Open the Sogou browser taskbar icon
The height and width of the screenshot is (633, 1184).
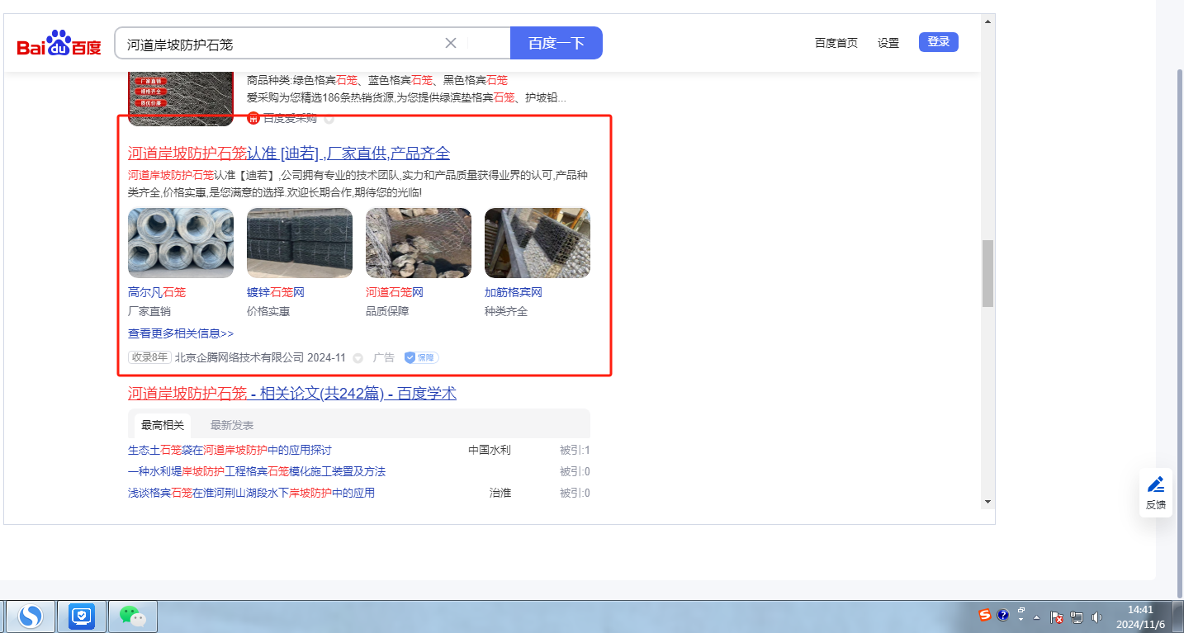pyautogui.click(x=31, y=616)
